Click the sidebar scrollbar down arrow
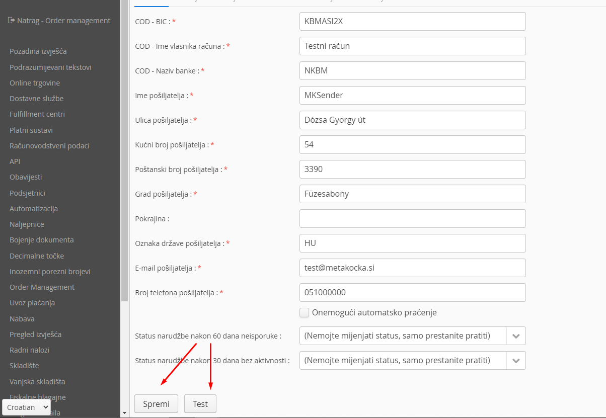 point(125,413)
